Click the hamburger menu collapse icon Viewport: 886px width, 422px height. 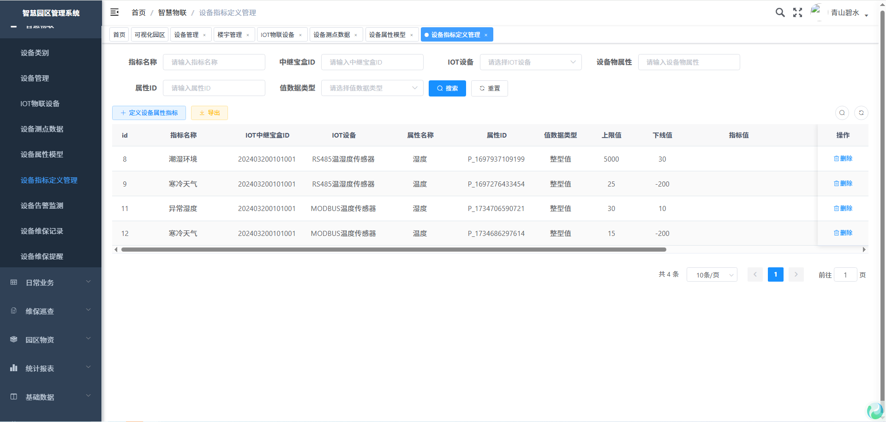tap(114, 12)
